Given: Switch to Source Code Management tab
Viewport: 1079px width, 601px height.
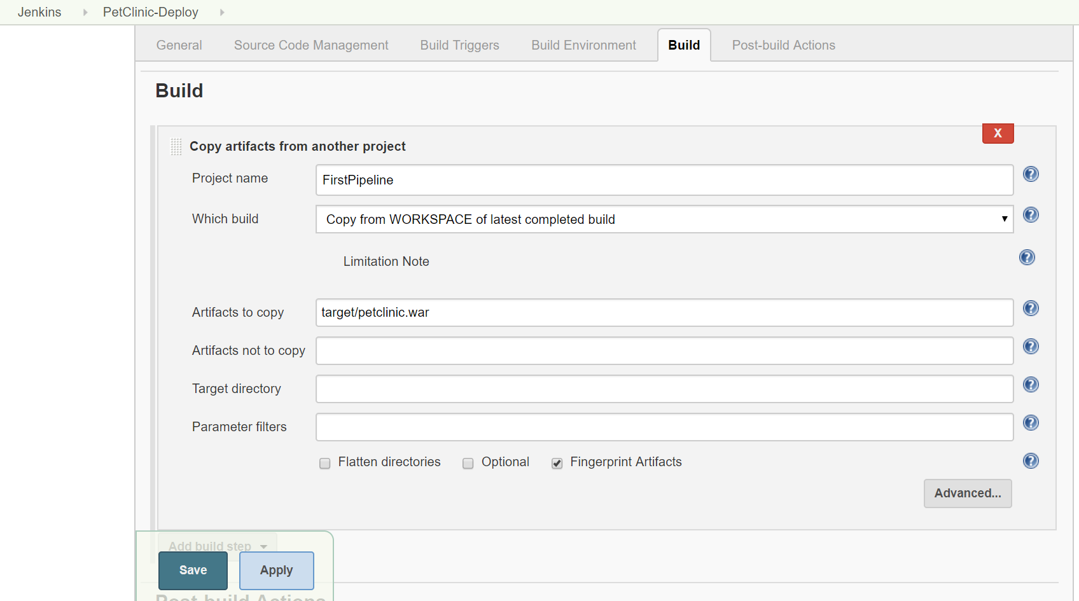Looking at the screenshot, I should pyautogui.click(x=311, y=45).
